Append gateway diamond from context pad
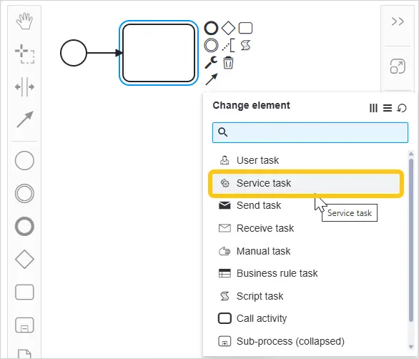The width and height of the screenshot is (419, 359). [228, 28]
